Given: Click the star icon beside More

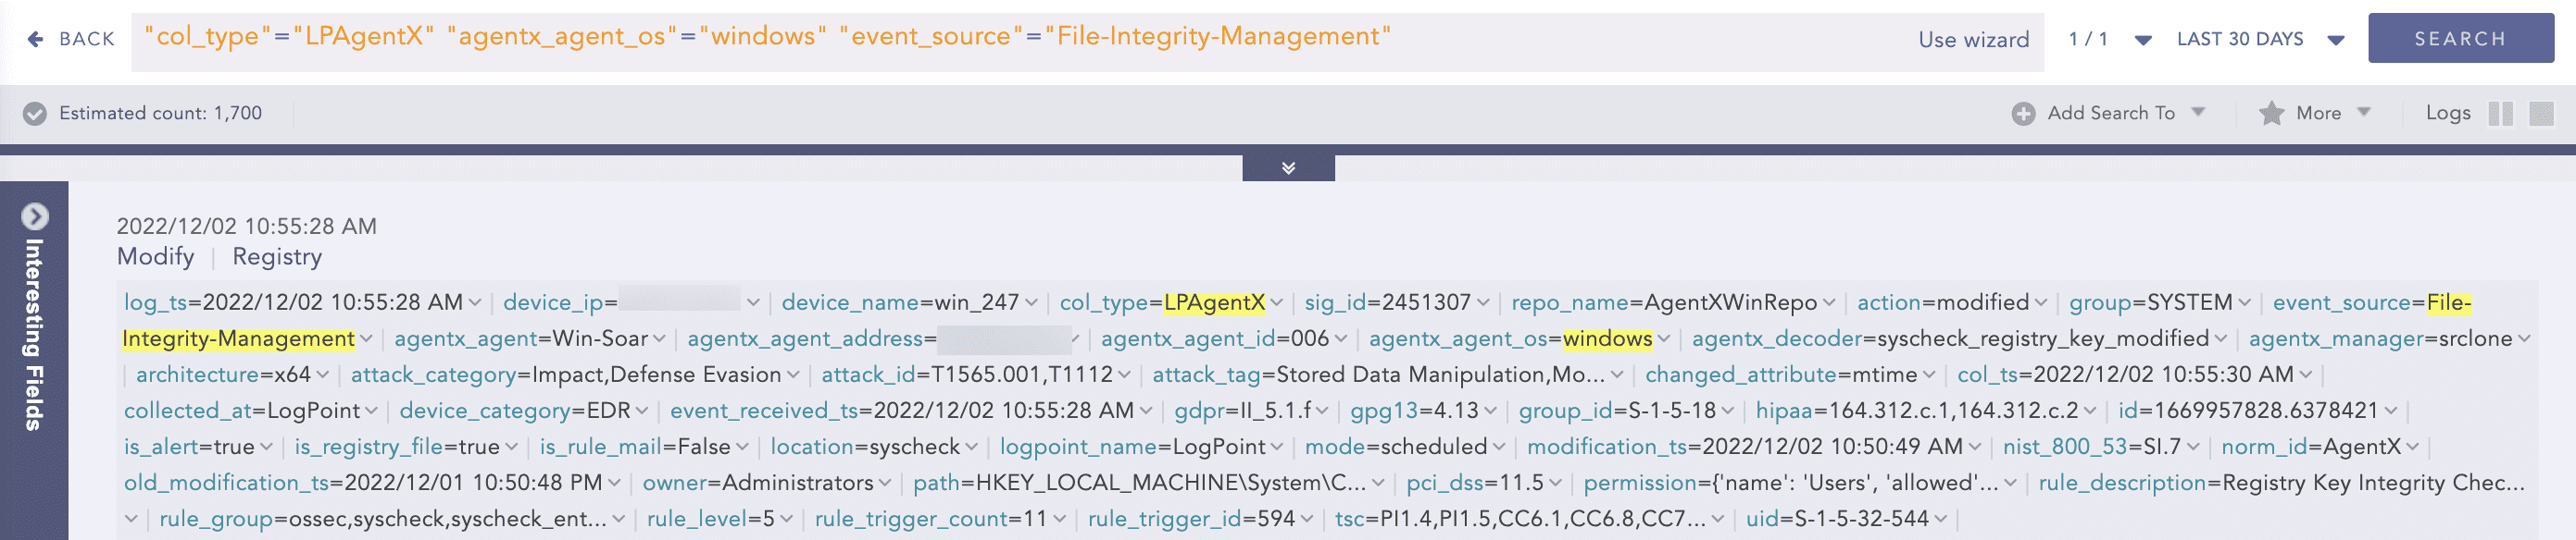Looking at the screenshot, I should point(2270,114).
